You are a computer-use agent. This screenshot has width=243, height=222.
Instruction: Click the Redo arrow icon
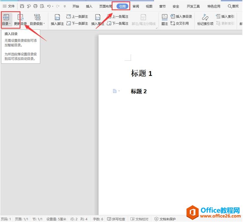pyautogui.click(x=58, y=6)
